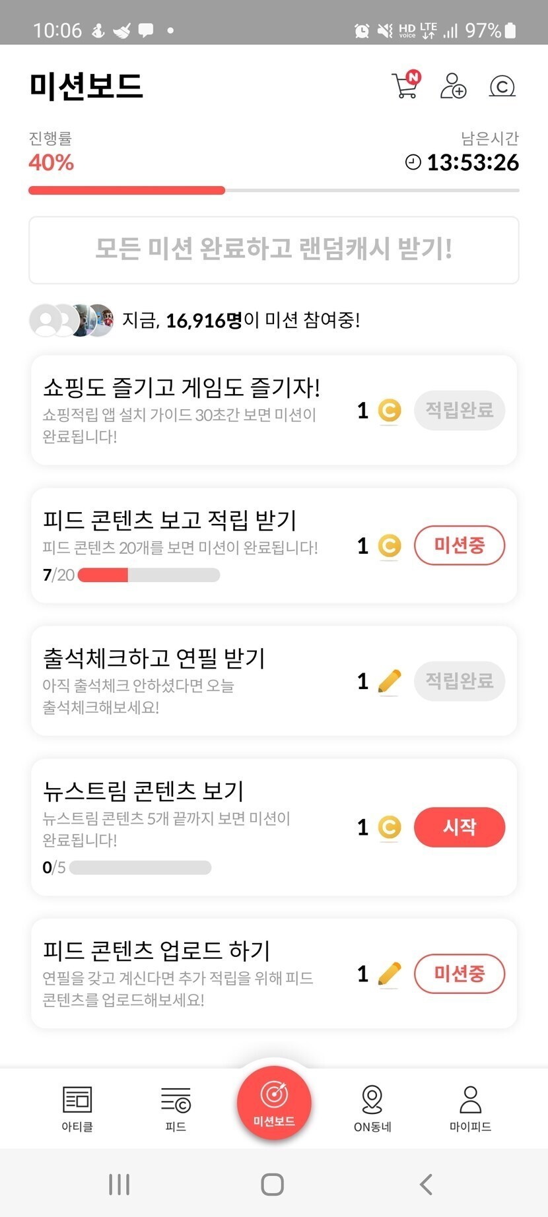Tap 미션중 button for 피드 콘텐츠 업로드 하기
Image resolution: width=548 pixels, height=1217 pixels.
point(459,973)
